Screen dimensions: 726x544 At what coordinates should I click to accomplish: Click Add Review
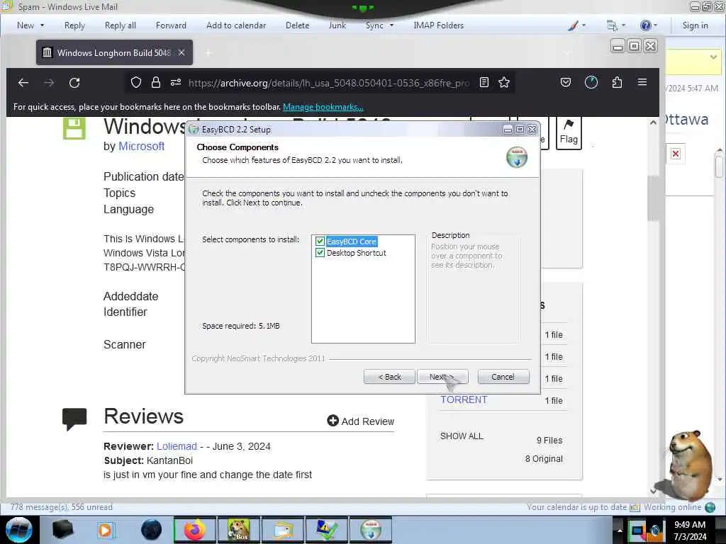click(361, 421)
